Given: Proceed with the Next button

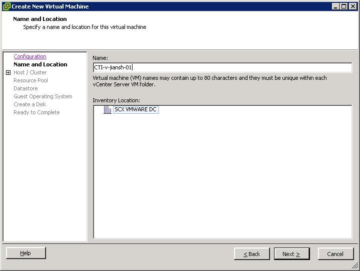Looking at the screenshot, I should tap(291, 254).
